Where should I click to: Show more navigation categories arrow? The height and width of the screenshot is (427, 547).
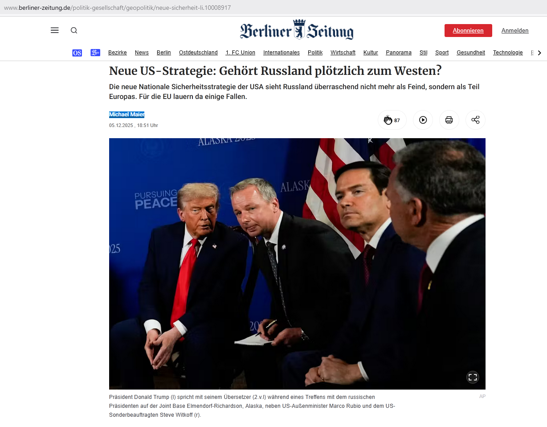coord(540,53)
